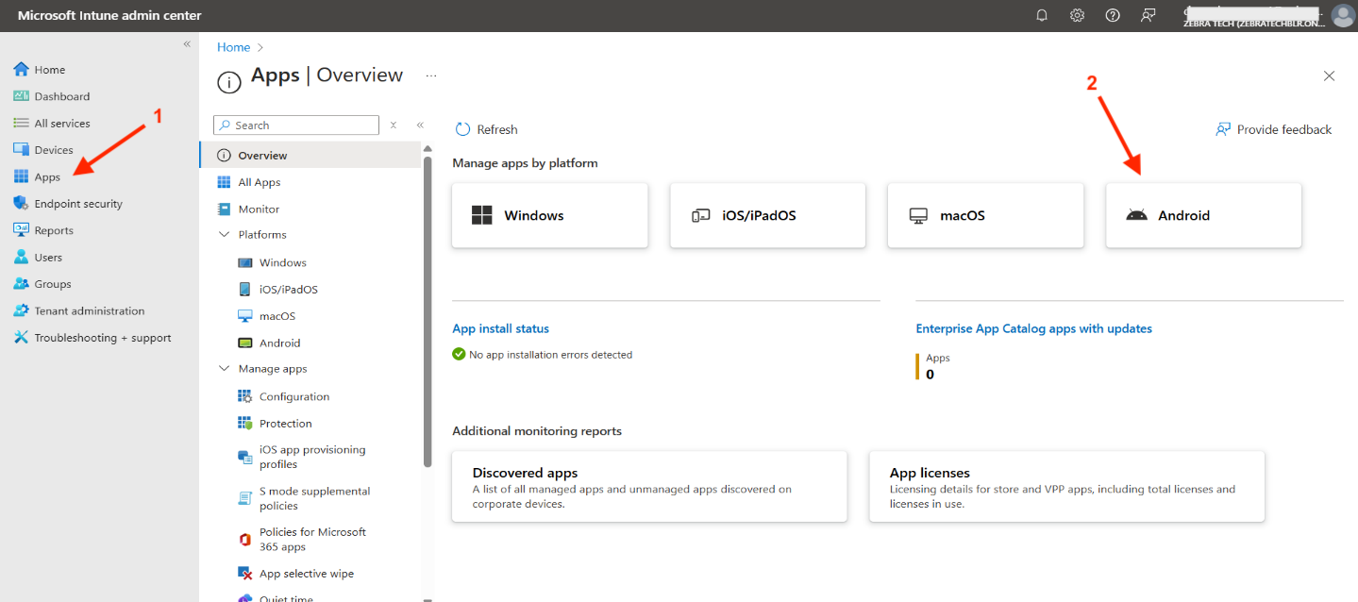The width and height of the screenshot is (1358, 602).
Task: Open Endpoint security in left navigation
Action: click(x=77, y=204)
